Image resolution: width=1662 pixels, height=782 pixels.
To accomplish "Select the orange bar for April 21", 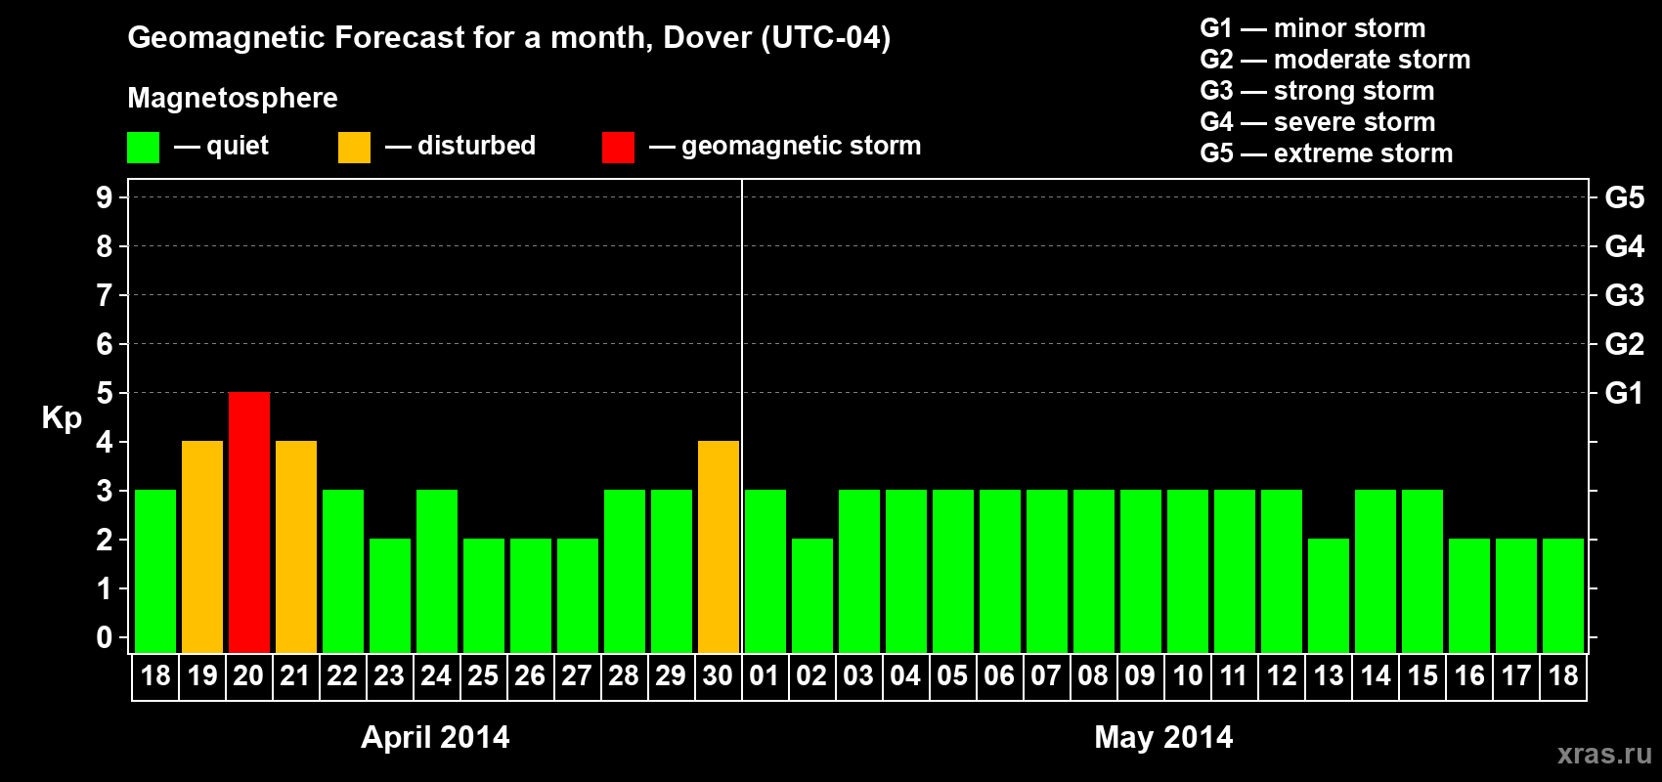I will coord(296,546).
